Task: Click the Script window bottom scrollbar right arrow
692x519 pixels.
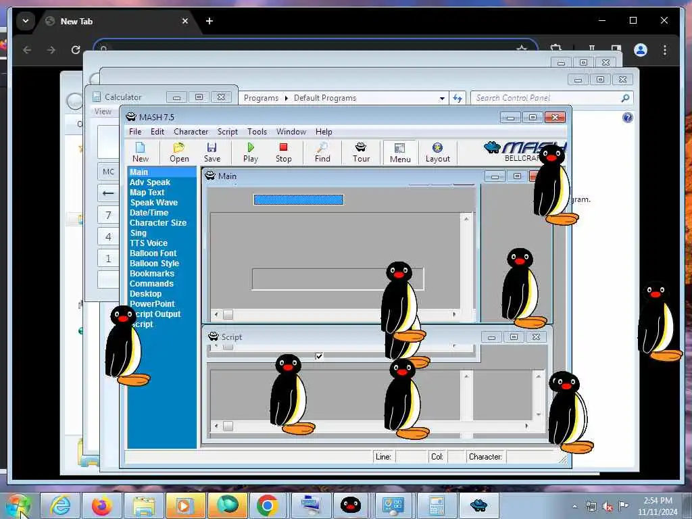Action: pos(526,426)
